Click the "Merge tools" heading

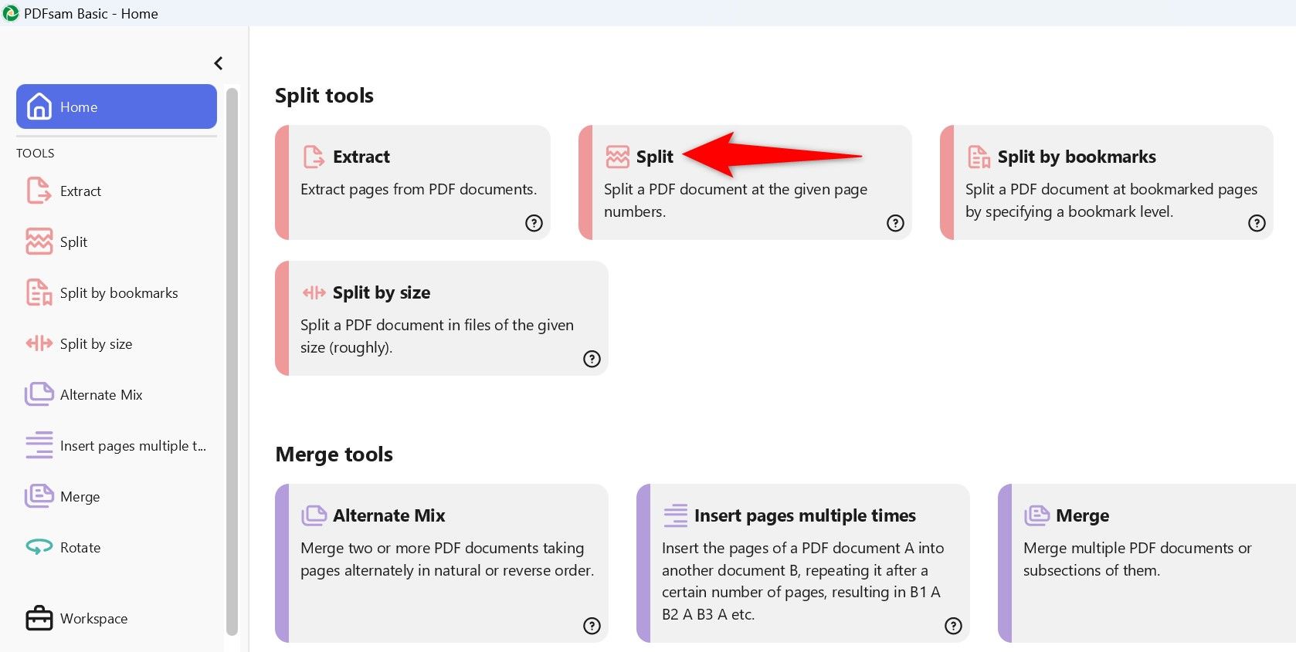(x=334, y=454)
